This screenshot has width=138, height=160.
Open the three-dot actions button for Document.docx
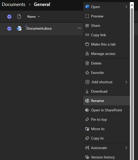click(x=80, y=28)
